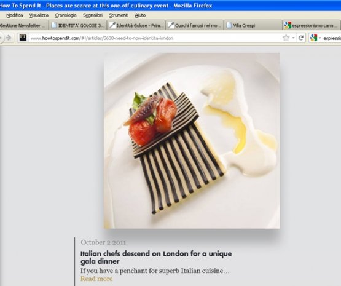Viewport: 341px width, 286px height.
Task: Expand the search engine selector arrow
Action: point(320,38)
